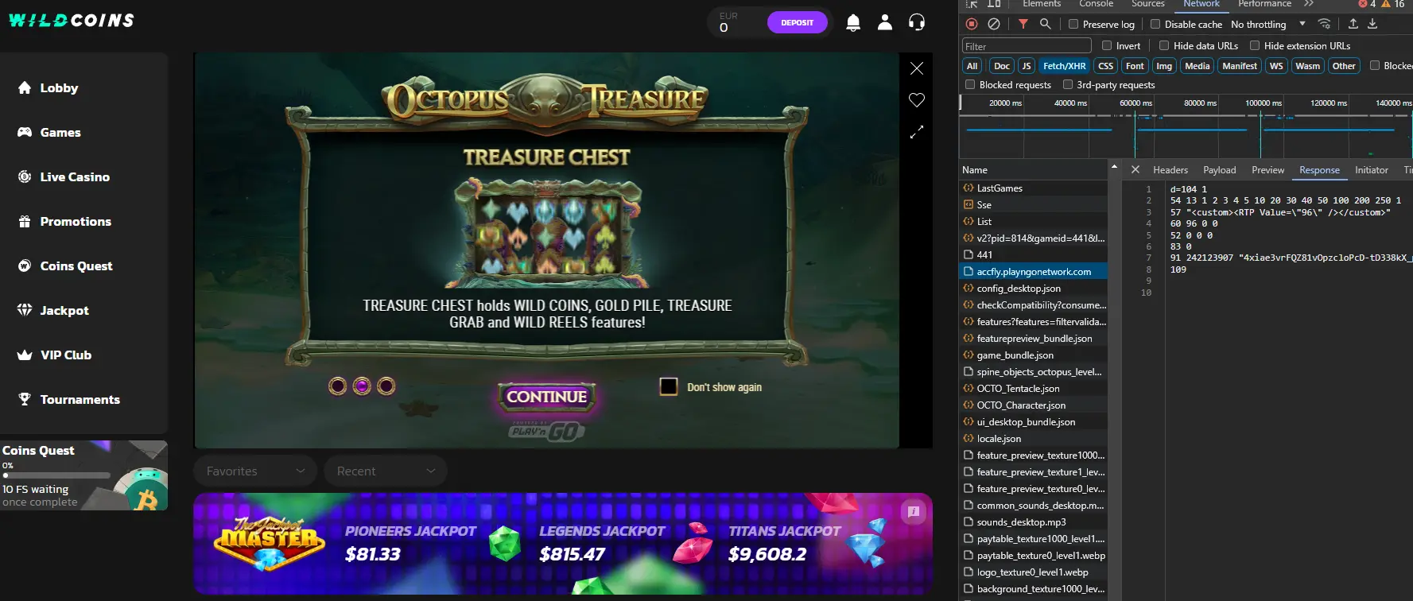
Task: Open Promotions gift icon
Action: point(25,221)
